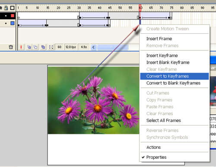Click the greyed Paste Frames entry

click(x=160, y=107)
